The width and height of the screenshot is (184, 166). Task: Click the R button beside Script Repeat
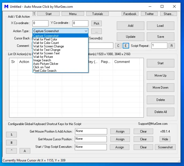(172, 46)
